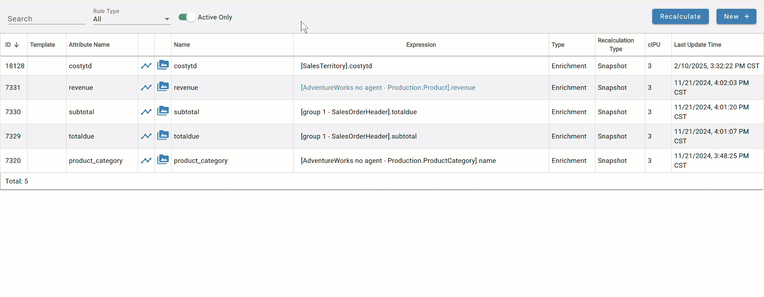Open trend chart icon for revenue row
The width and height of the screenshot is (764, 297).
(x=146, y=87)
